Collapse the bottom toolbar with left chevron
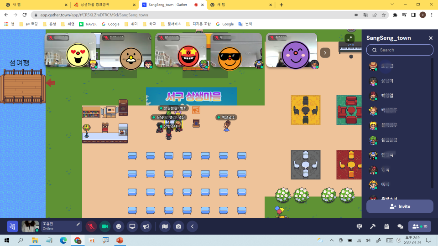438x246 pixels. (192, 226)
